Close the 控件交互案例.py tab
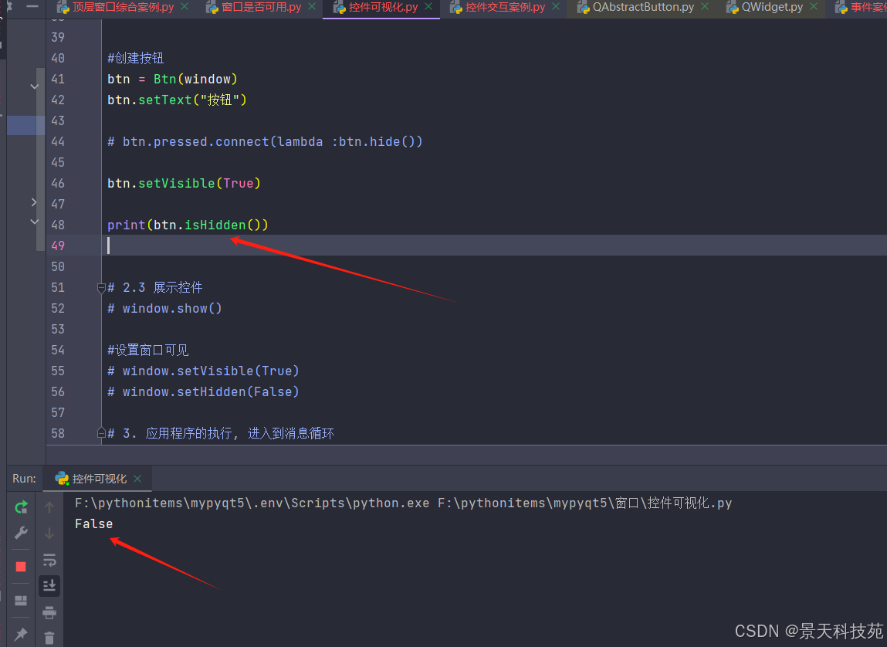The image size is (887, 647). (x=556, y=7)
